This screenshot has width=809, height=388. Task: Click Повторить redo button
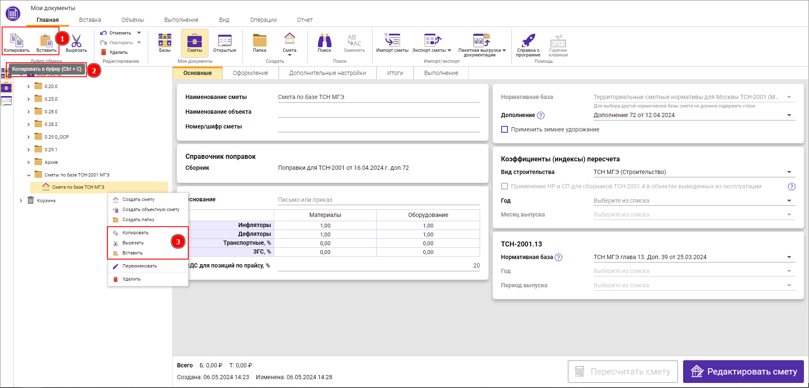click(x=117, y=43)
